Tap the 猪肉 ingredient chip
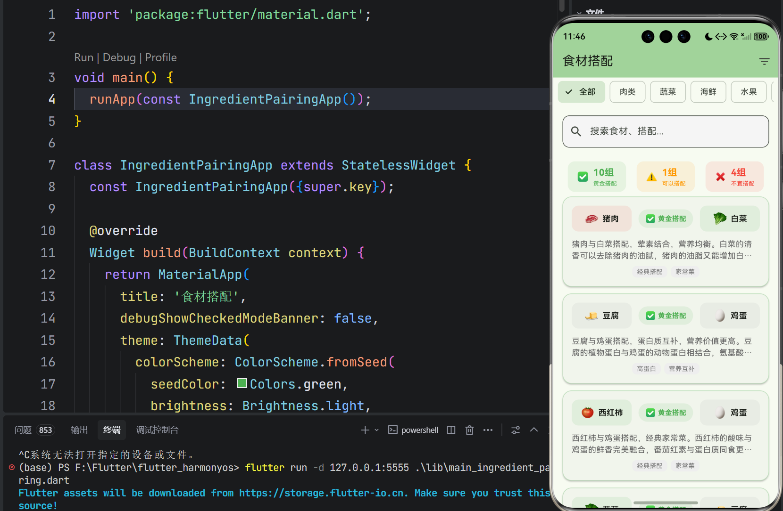 601,219
